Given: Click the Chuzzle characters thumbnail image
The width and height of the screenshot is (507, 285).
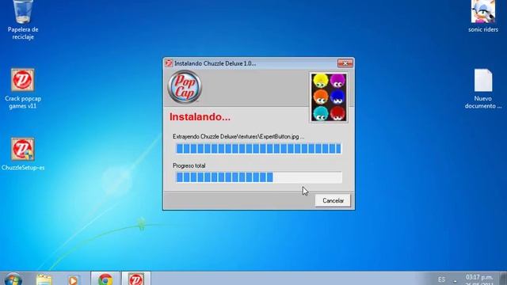Looking at the screenshot, I should pyautogui.click(x=329, y=97).
